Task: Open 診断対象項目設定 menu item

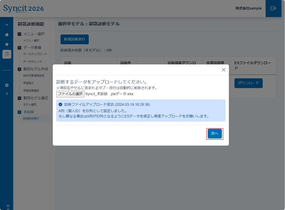Action: point(34,76)
